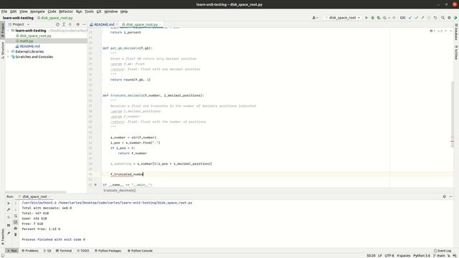Start debugging with the green bug icon
This screenshot has height=258, width=459.
[373, 18]
